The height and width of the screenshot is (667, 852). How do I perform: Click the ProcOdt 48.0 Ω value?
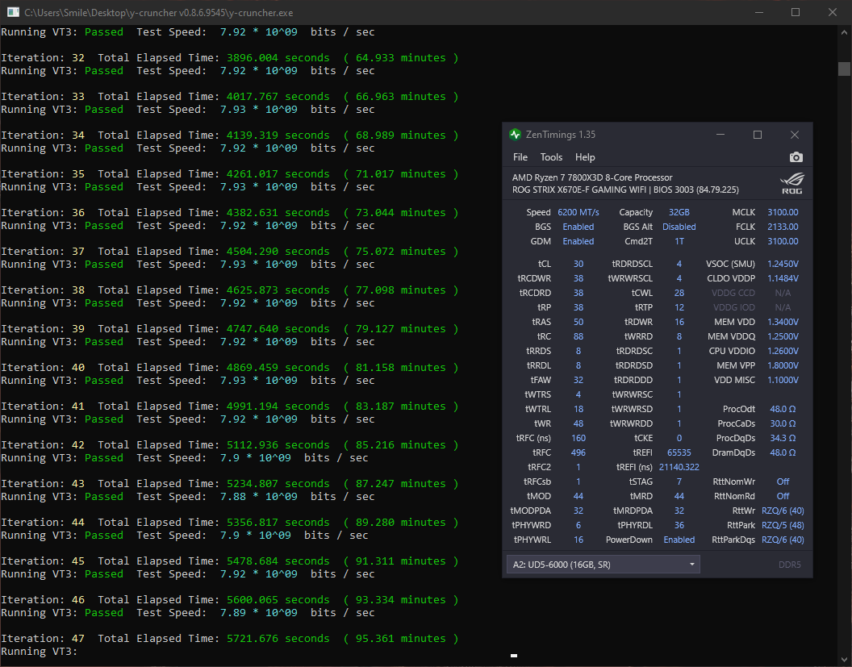click(x=783, y=409)
